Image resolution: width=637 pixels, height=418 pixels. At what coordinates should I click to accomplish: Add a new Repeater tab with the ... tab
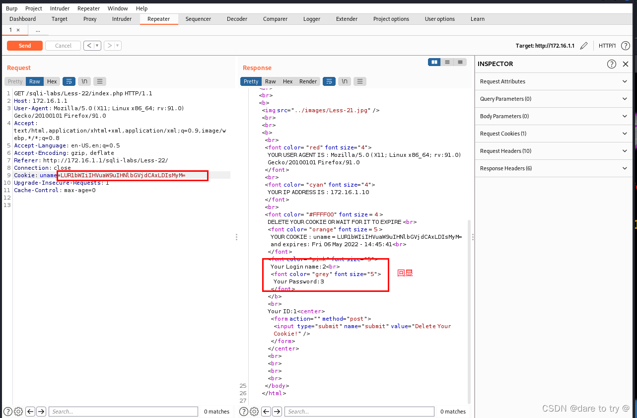click(x=38, y=30)
